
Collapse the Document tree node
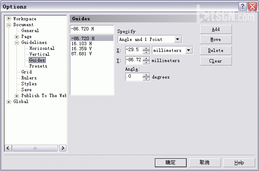9,25
